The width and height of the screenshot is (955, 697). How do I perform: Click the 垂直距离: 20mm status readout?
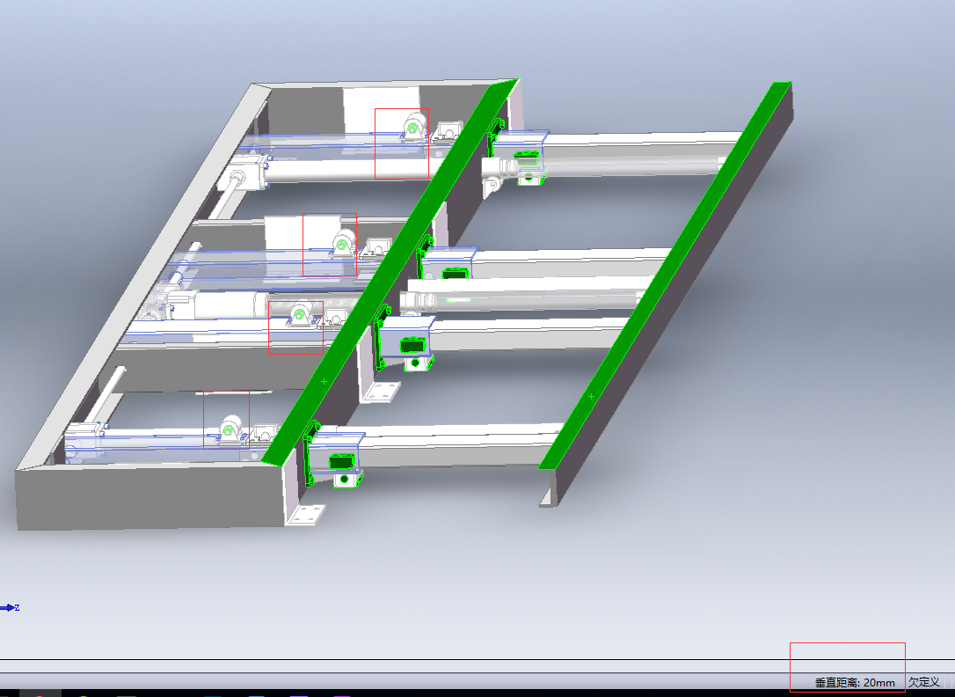[x=855, y=682]
